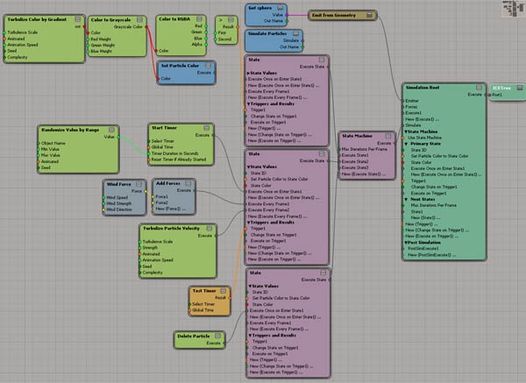Collapse the Next States group in Simulation Root
Screen dimensions: 526x383
[406, 200]
